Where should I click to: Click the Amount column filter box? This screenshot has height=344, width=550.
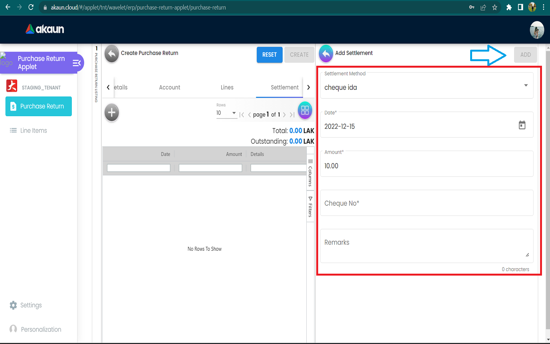click(x=210, y=168)
